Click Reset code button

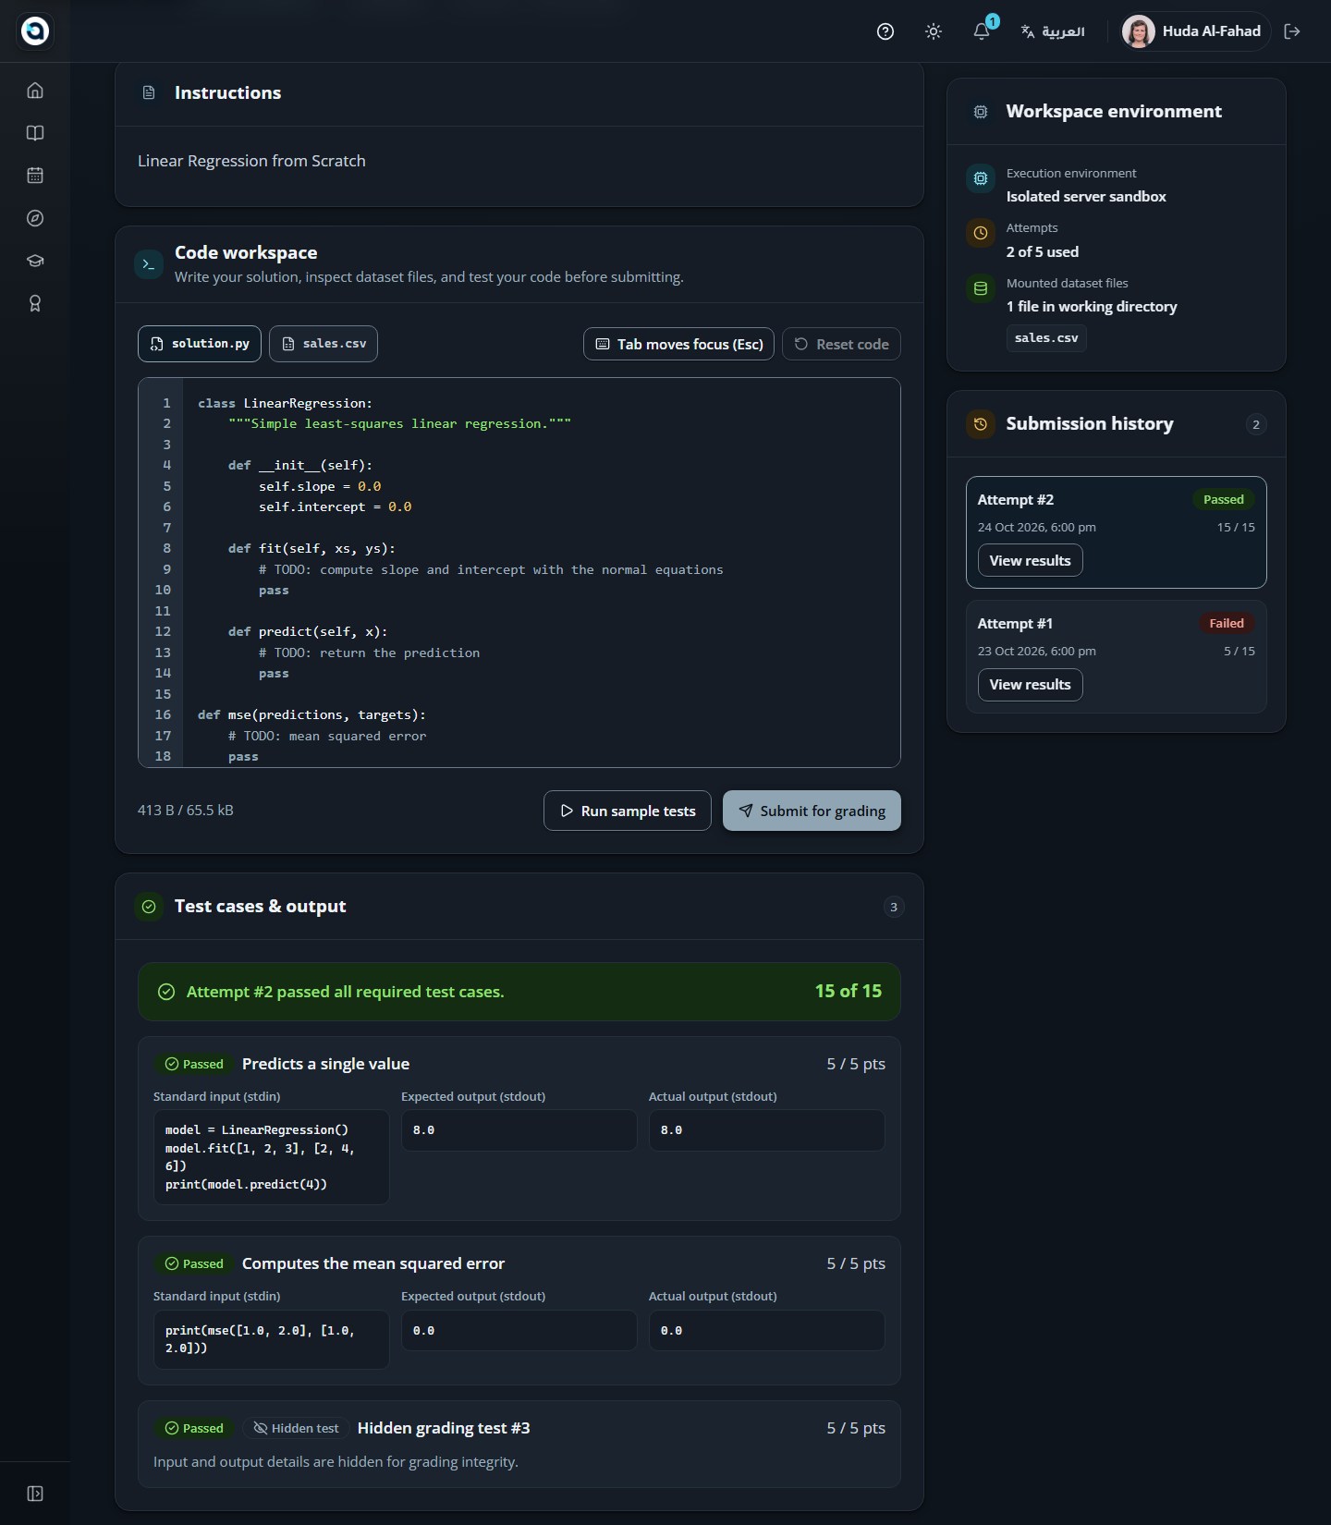click(841, 344)
